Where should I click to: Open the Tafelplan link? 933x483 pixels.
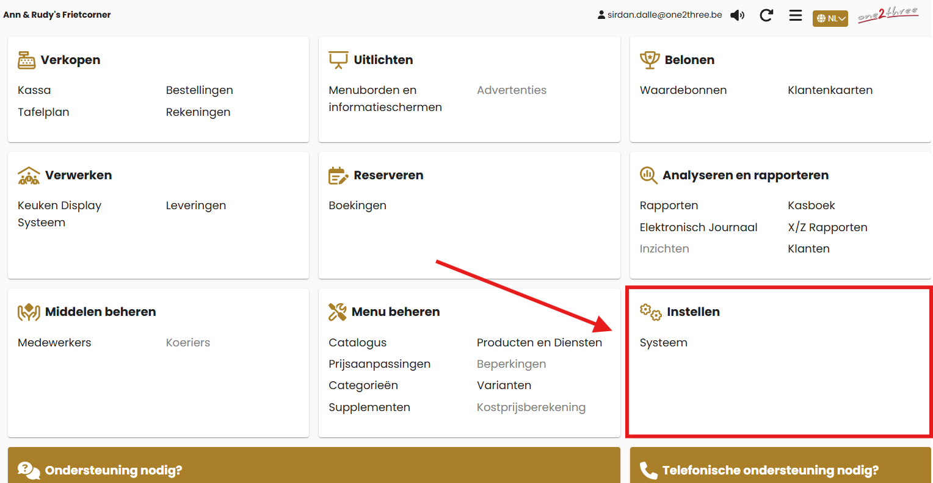[x=43, y=112]
